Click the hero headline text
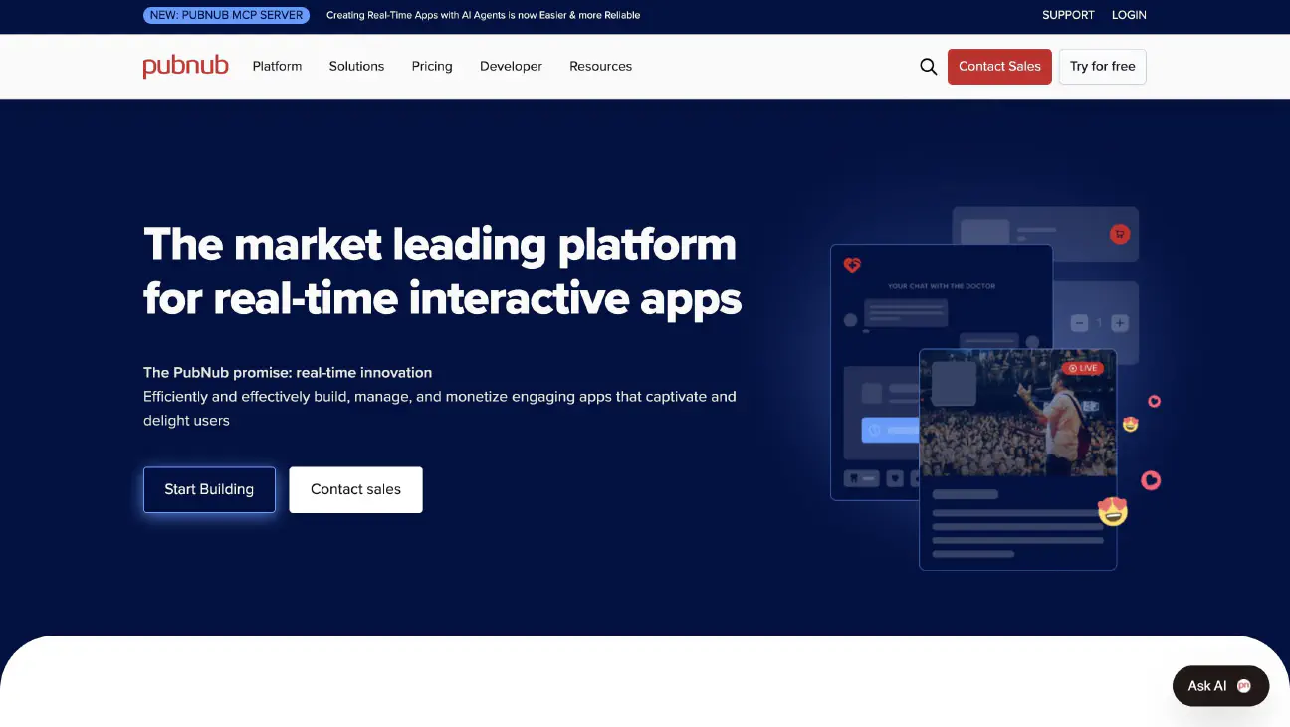The width and height of the screenshot is (1290, 727). click(443, 271)
